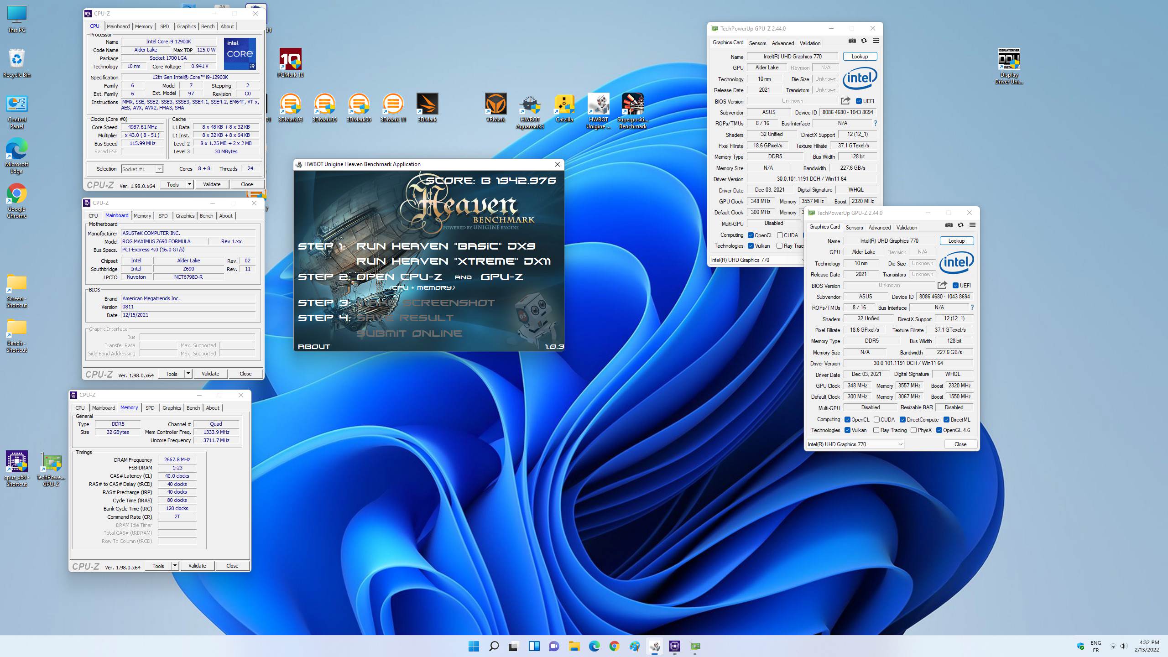
Task: Open Microsoft Edge desktop icon
Action: [16, 156]
